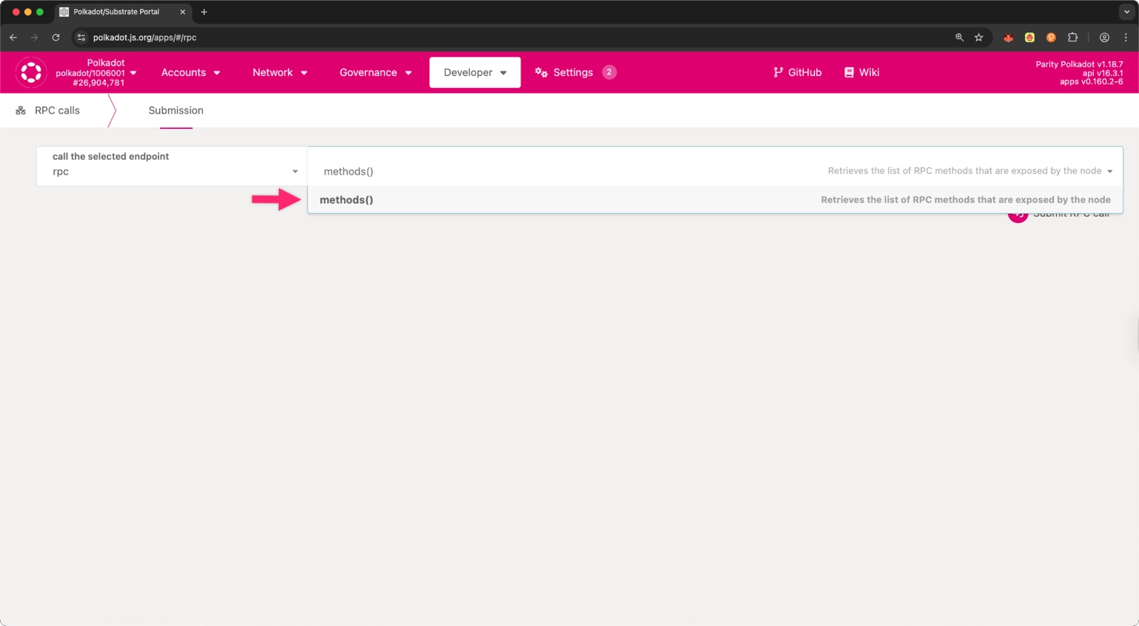Click the red extension icon
This screenshot has height=626, width=1139.
(x=1008, y=37)
